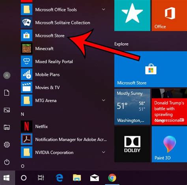Open MTG Arena folder icon
187x185 pixels.
[x=26, y=100]
